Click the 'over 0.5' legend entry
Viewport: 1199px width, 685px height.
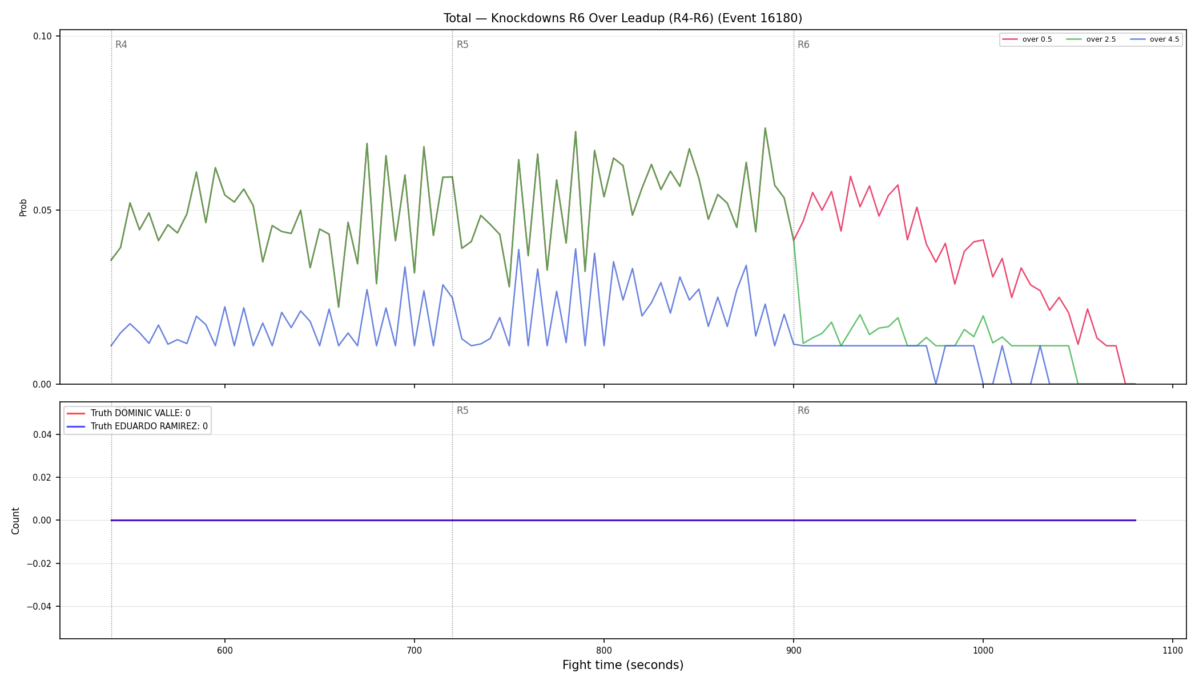pyautogui.click(x=1027, y=39)
